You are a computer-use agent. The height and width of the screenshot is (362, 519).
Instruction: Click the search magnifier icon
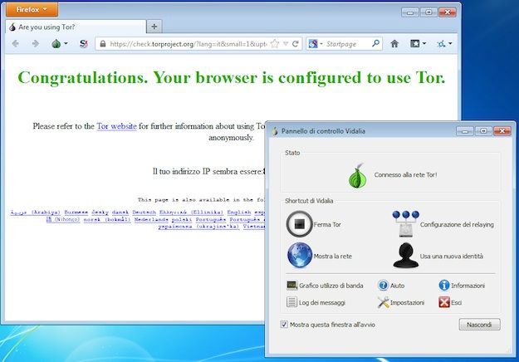click(x=375, y=43)
